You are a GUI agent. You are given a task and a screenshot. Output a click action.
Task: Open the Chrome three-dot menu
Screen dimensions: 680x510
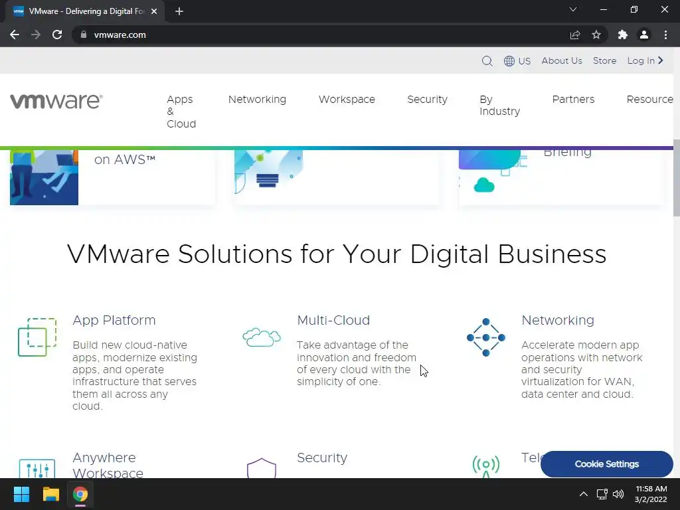pos(665,35)
